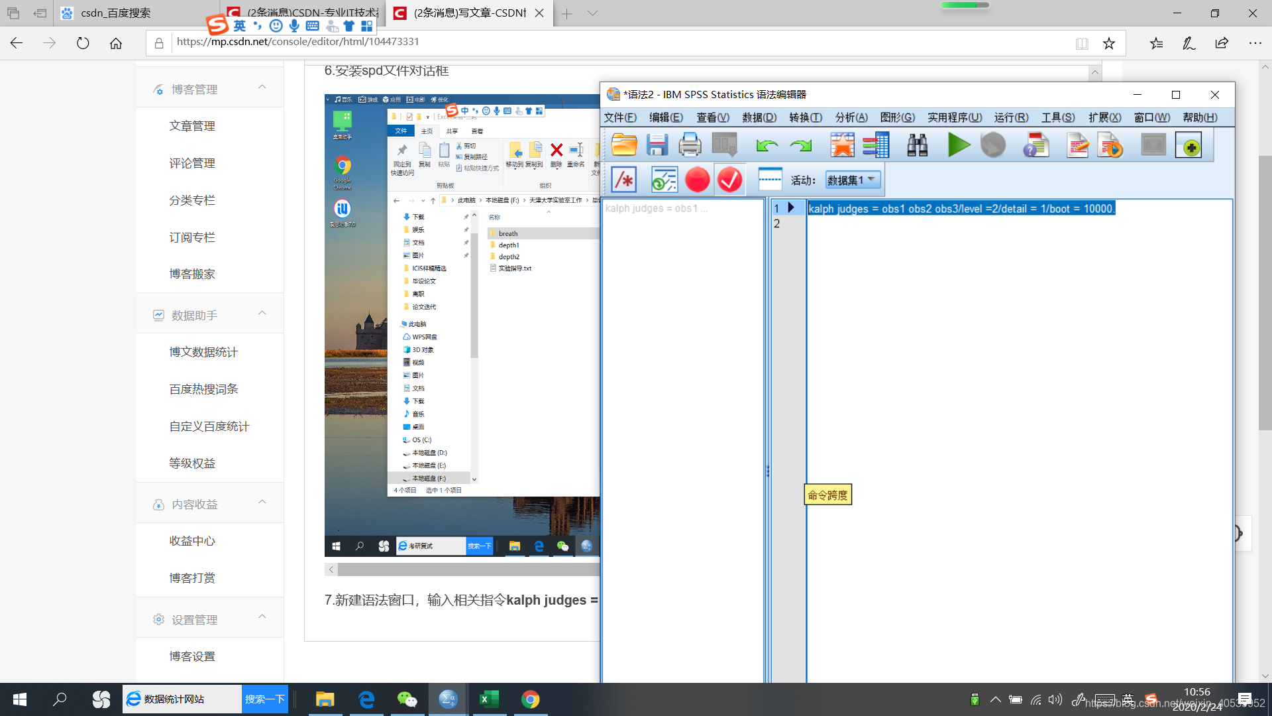
Task: Click the green Undo arrow
Action: pyautogui.click(x=767, y=145)
